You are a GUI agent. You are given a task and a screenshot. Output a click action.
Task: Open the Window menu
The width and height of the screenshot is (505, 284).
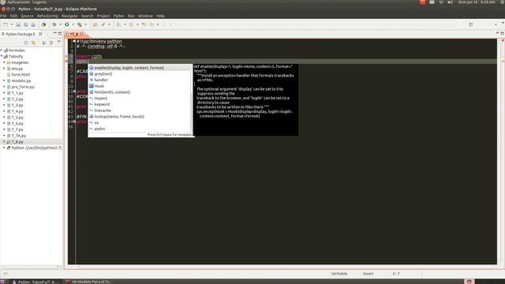[x=145, y=16]
